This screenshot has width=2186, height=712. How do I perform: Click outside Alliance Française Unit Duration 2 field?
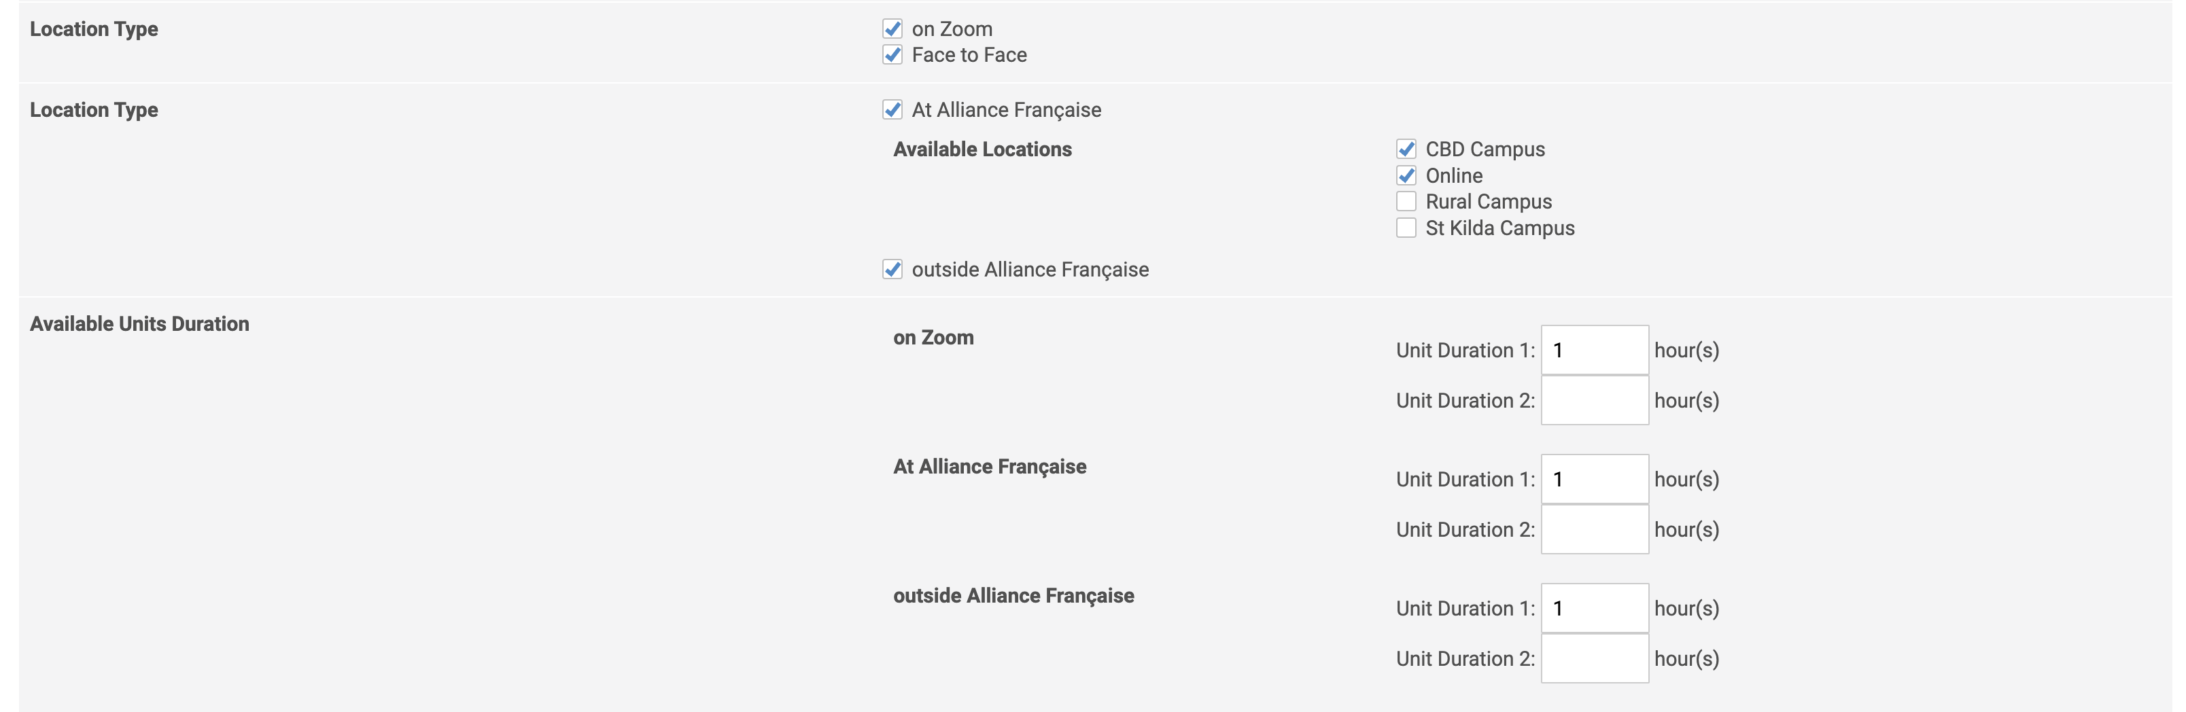point(1594,658)
